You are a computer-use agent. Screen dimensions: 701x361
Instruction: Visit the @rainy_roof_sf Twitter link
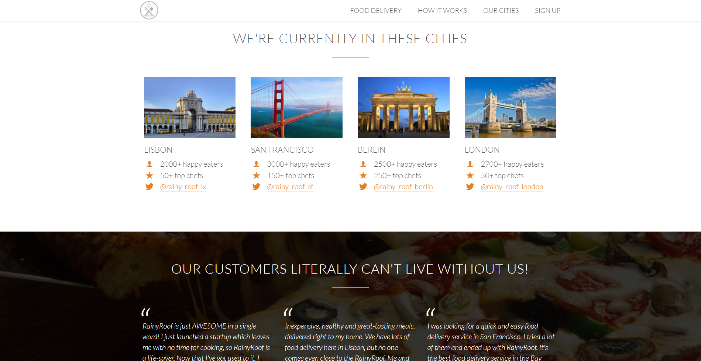click(290, 187)
